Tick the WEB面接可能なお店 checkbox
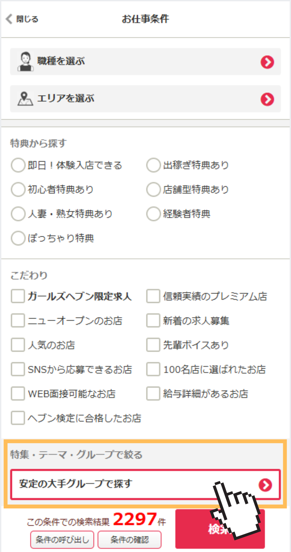Image resolution: width=291 pixels, height=552 pixels. coord(18,394)
